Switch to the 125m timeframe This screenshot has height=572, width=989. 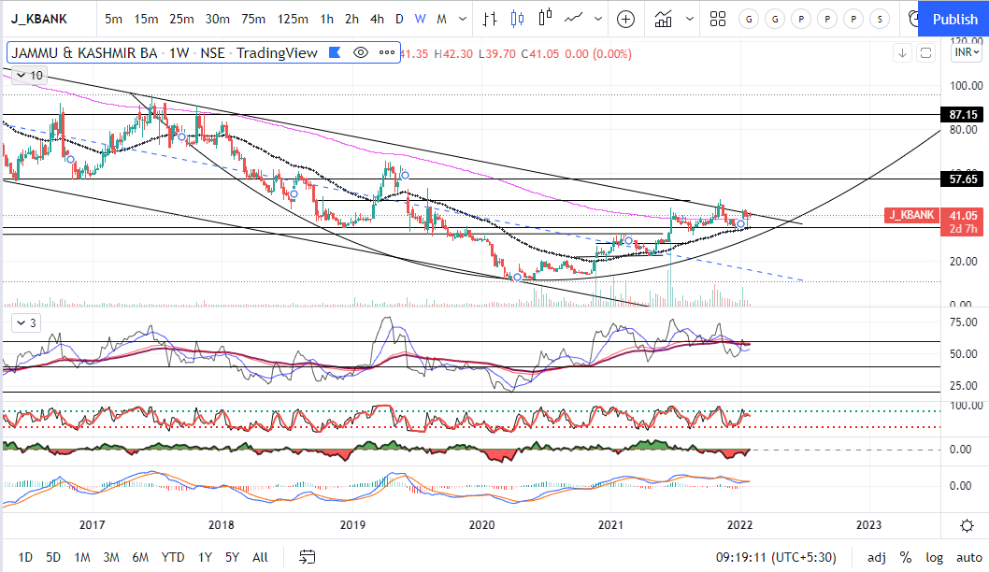point(293,19)
